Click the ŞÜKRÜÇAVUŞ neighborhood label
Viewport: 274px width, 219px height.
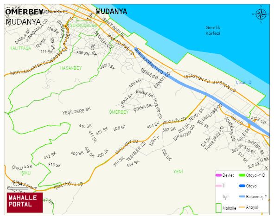pos(83,26)
